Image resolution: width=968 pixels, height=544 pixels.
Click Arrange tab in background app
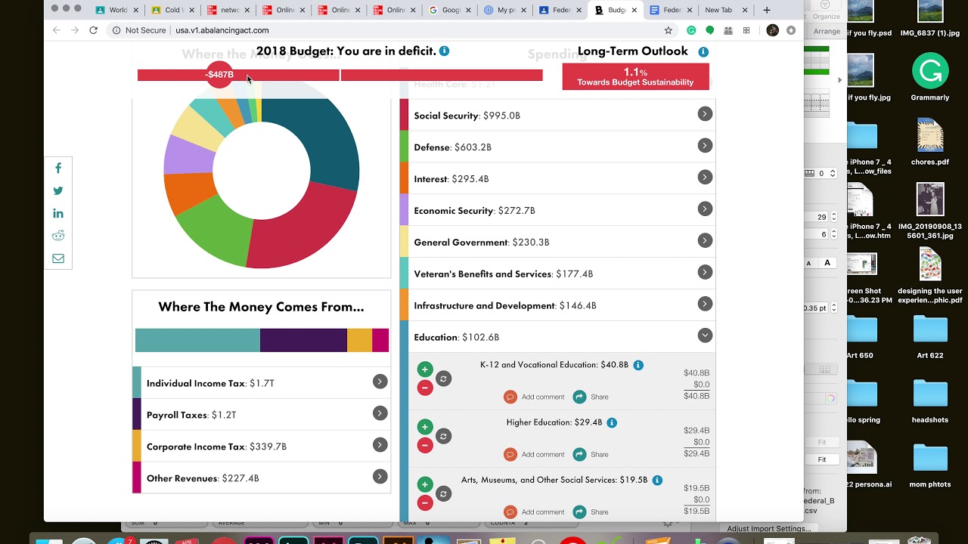point(827,31)
